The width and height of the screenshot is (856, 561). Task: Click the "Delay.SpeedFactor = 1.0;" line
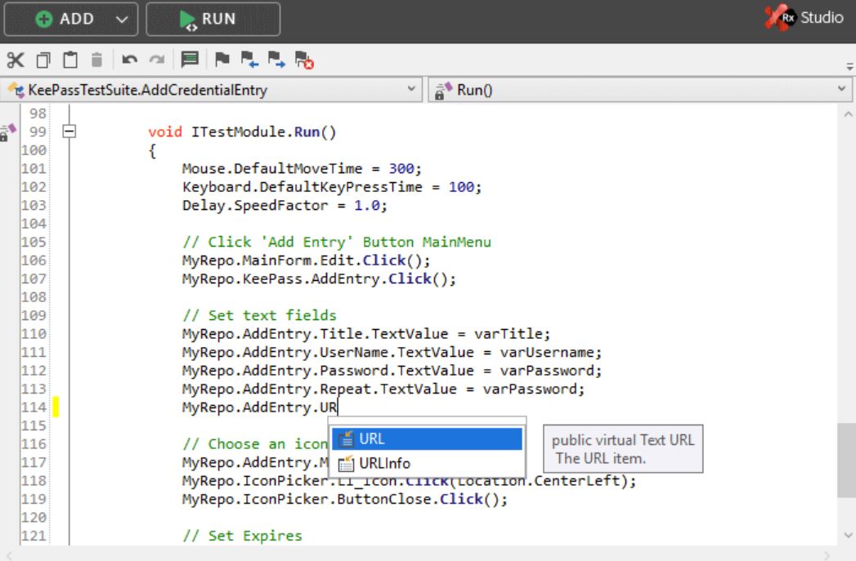tap(285, 206)
